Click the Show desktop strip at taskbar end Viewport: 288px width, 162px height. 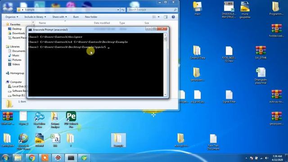pos(287,158)
